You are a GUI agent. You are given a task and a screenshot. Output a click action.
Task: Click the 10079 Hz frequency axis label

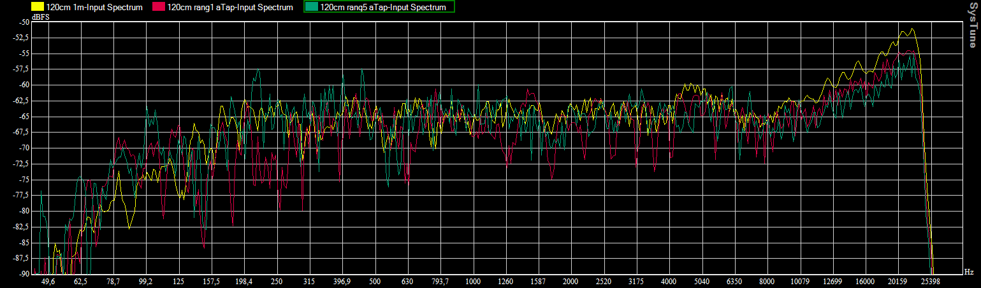tap(799, 282)
